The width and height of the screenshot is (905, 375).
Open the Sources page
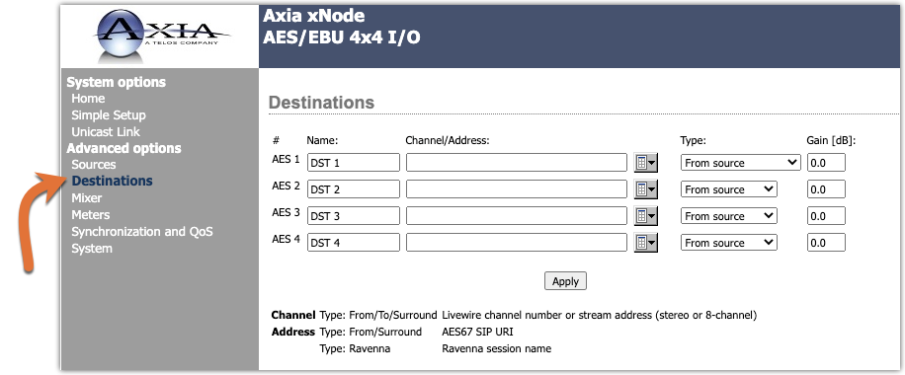[94, 165]
